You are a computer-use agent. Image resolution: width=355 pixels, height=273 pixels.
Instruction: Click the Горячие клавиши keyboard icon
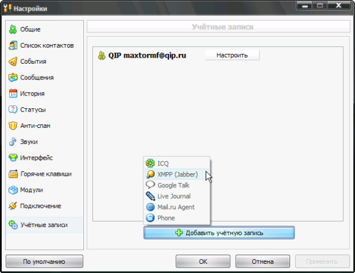click(x=13, y=174)
